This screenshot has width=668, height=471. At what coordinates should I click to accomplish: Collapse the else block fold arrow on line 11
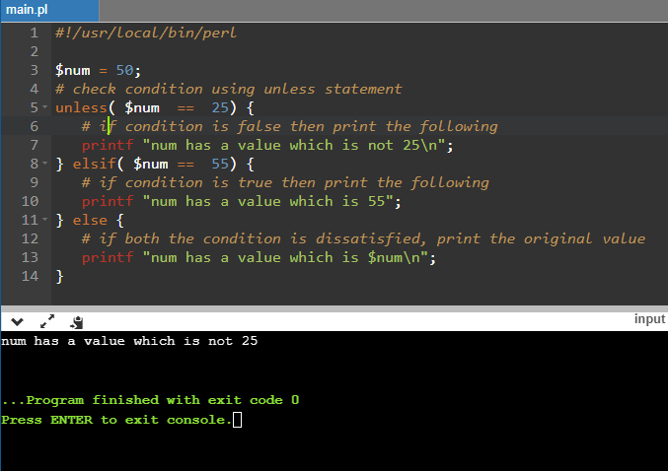(45, 219)
